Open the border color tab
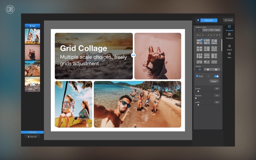 click(x=208, y=69)
